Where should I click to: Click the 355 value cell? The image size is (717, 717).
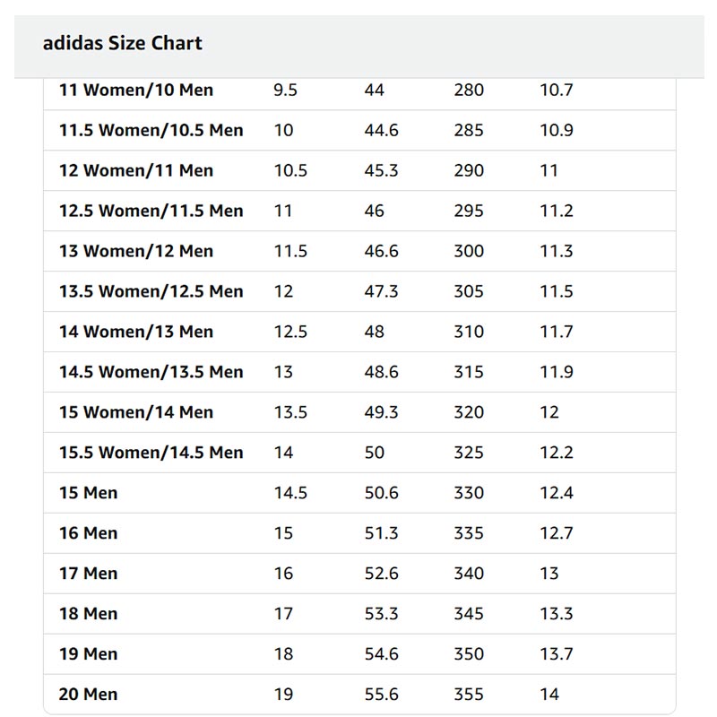tap(469, 695)
